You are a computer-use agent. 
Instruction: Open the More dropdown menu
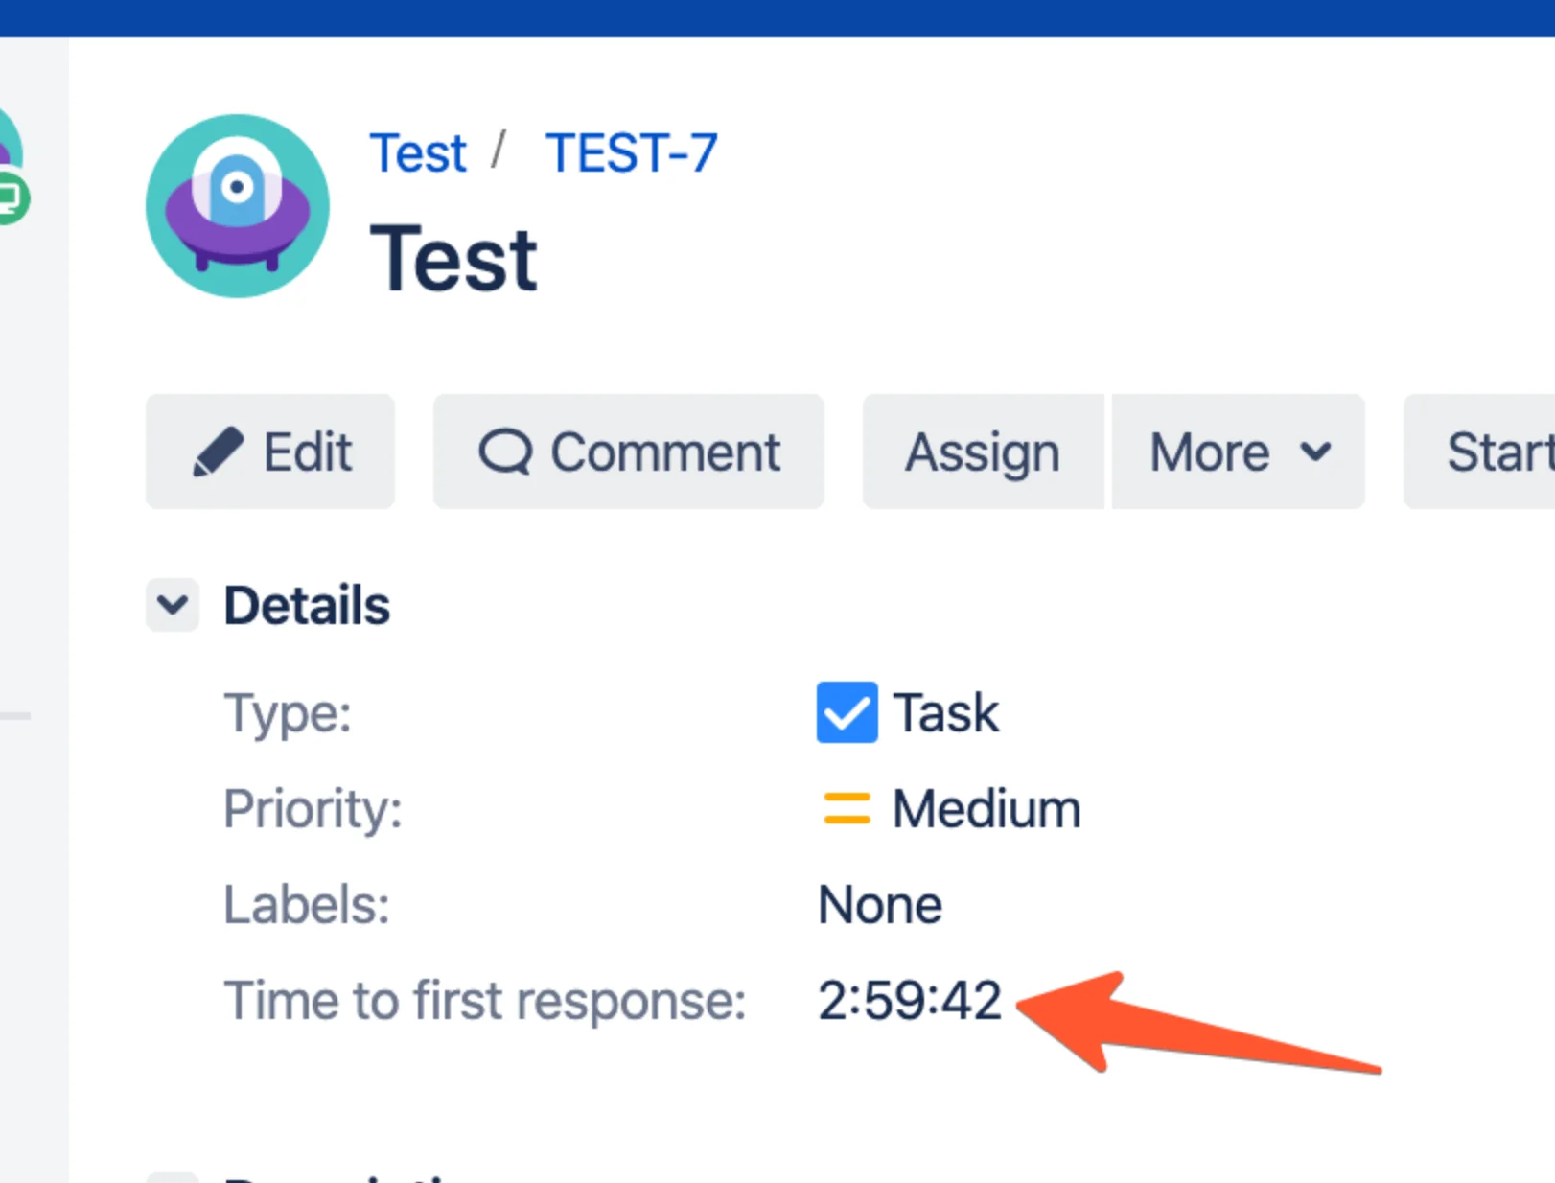(1238, 452)
